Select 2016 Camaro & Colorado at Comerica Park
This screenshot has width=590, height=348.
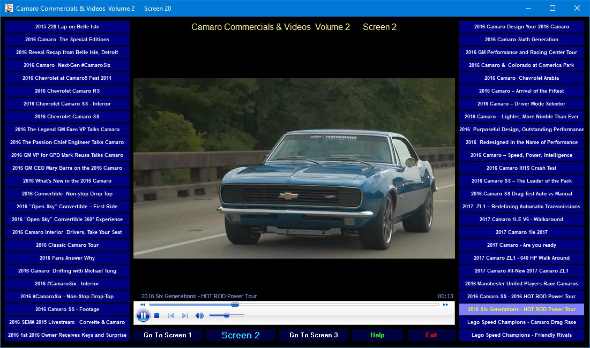pyautogui.click(x=521, y=65)
